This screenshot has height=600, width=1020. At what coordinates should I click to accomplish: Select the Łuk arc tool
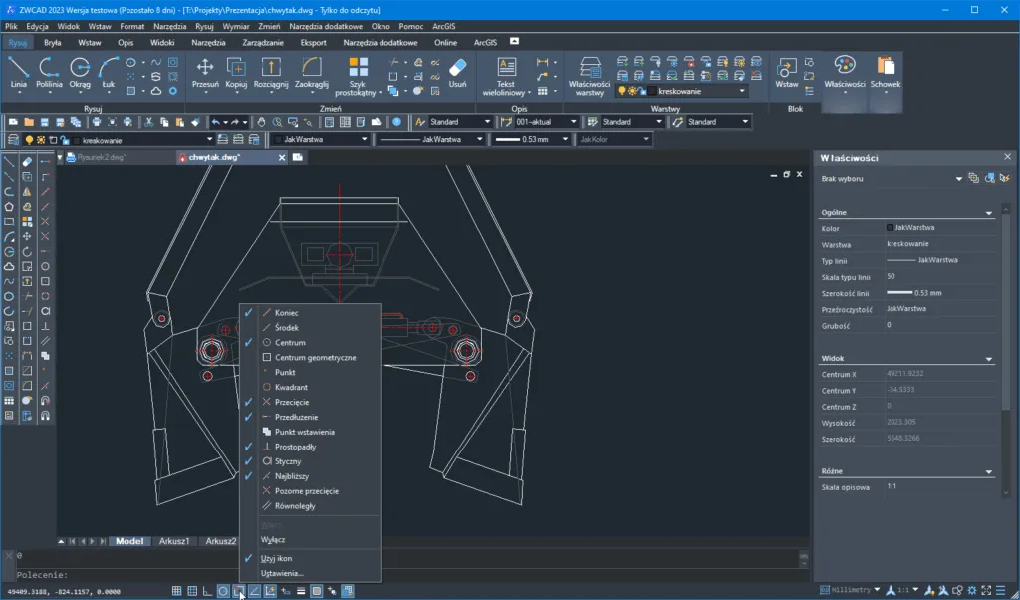coord(108,72)
